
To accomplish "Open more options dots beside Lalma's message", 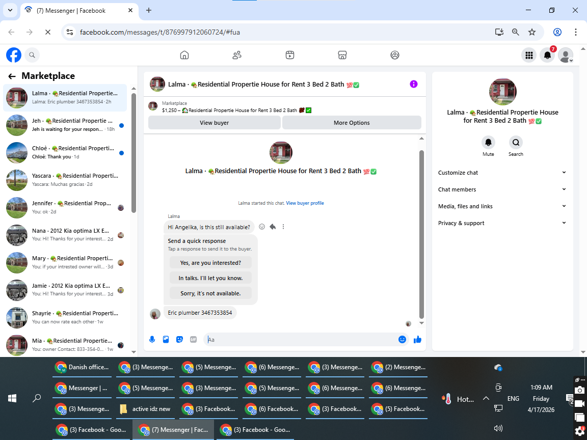I will coord(283,227).
